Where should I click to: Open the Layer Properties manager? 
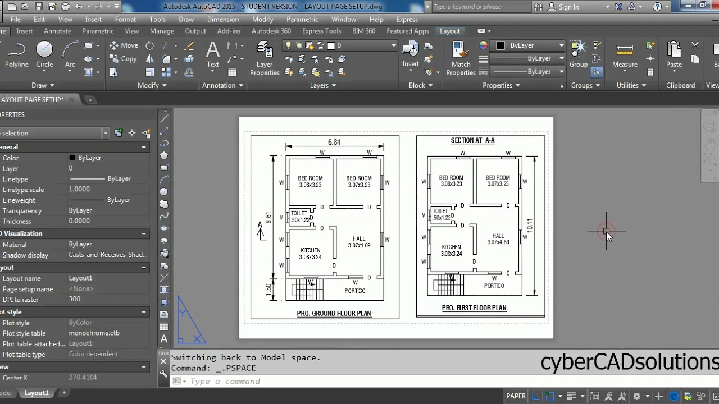click(265, 58)
